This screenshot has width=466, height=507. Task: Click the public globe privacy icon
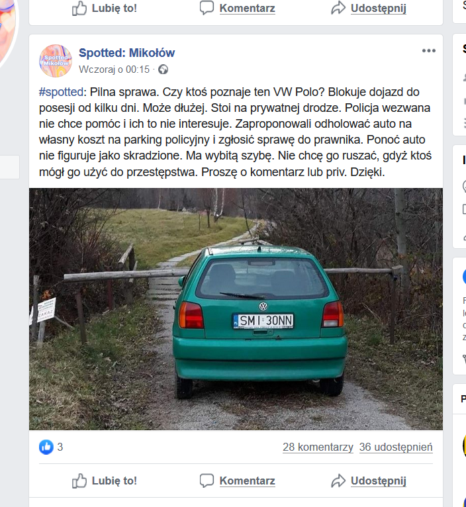pos(163,69)
